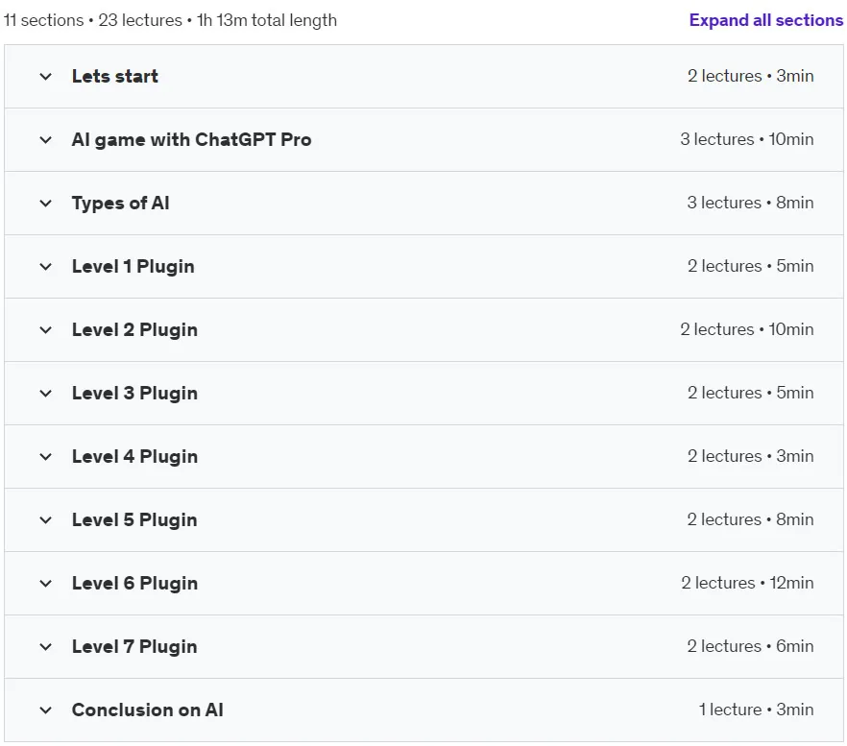Click the chevron beside Level 6 Plugin
The height and width of the screenshot is (746, 847).
(46, 584)
